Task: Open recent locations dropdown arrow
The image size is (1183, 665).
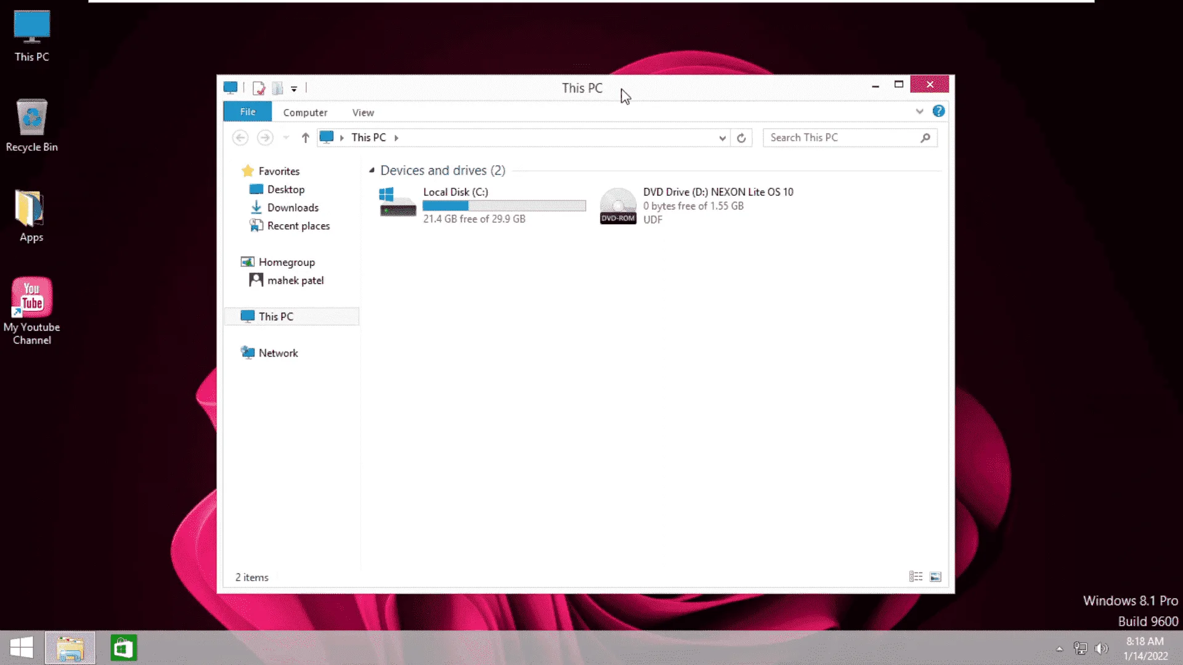Action: 286,137
